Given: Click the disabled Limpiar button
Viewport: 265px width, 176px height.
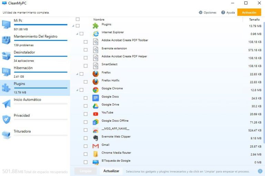Looking at the screenshot, I should click(x=86, y=171).
